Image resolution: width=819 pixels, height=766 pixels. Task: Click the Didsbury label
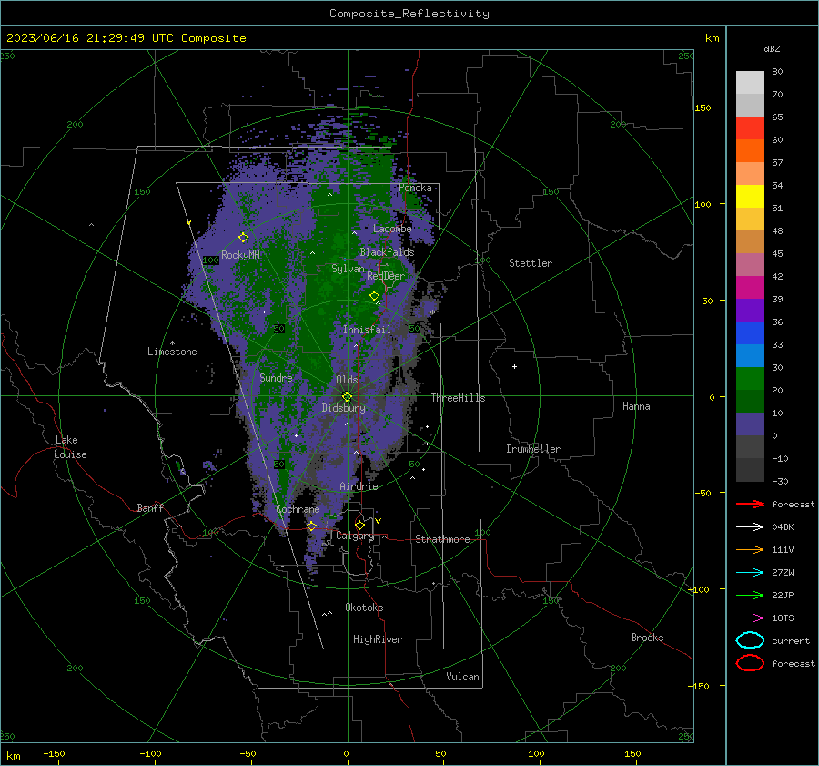tap(343, 408)
